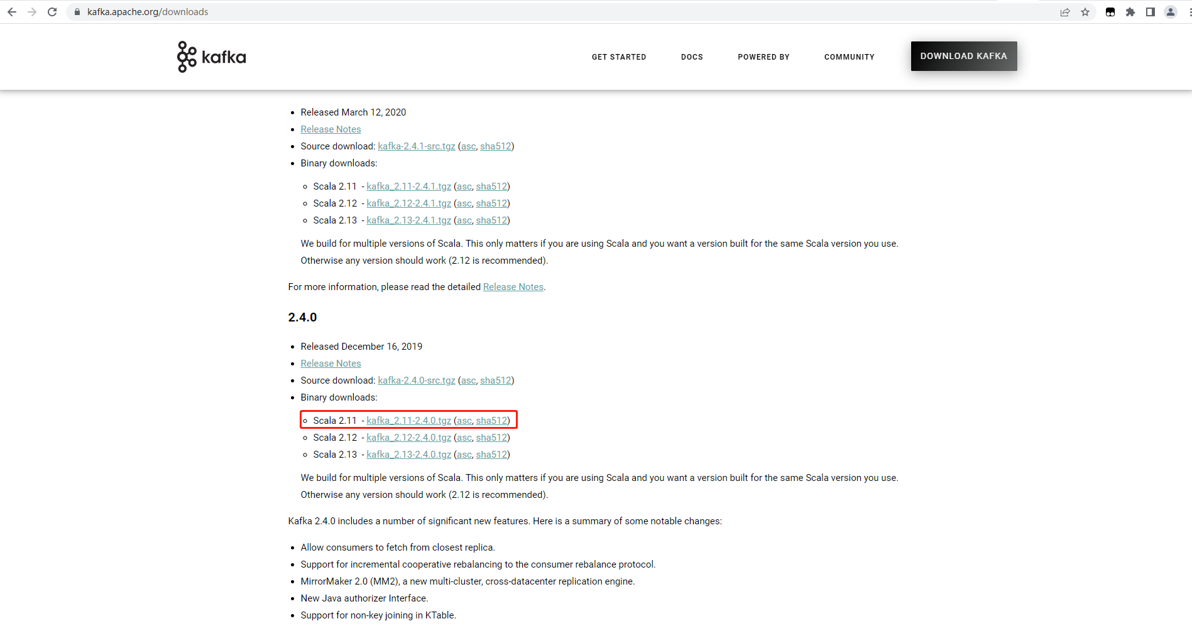Click the dark extension icon next to star
The image size is (1192, 626).
[1110, 12]
